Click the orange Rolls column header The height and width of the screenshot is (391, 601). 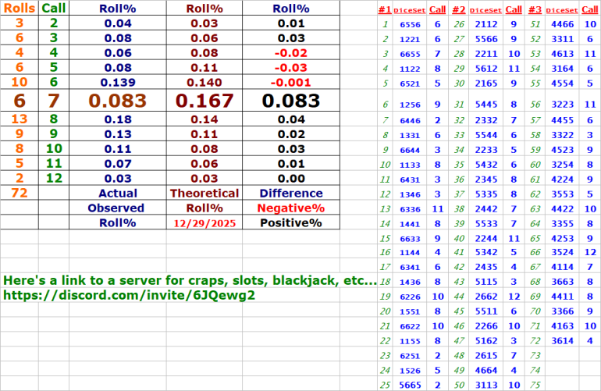pyautogui.click(x=19, y=8)
